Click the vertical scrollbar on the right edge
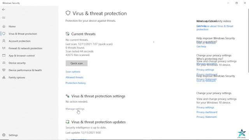Viewport: 249px width, 140px height. tap(248, 40)
